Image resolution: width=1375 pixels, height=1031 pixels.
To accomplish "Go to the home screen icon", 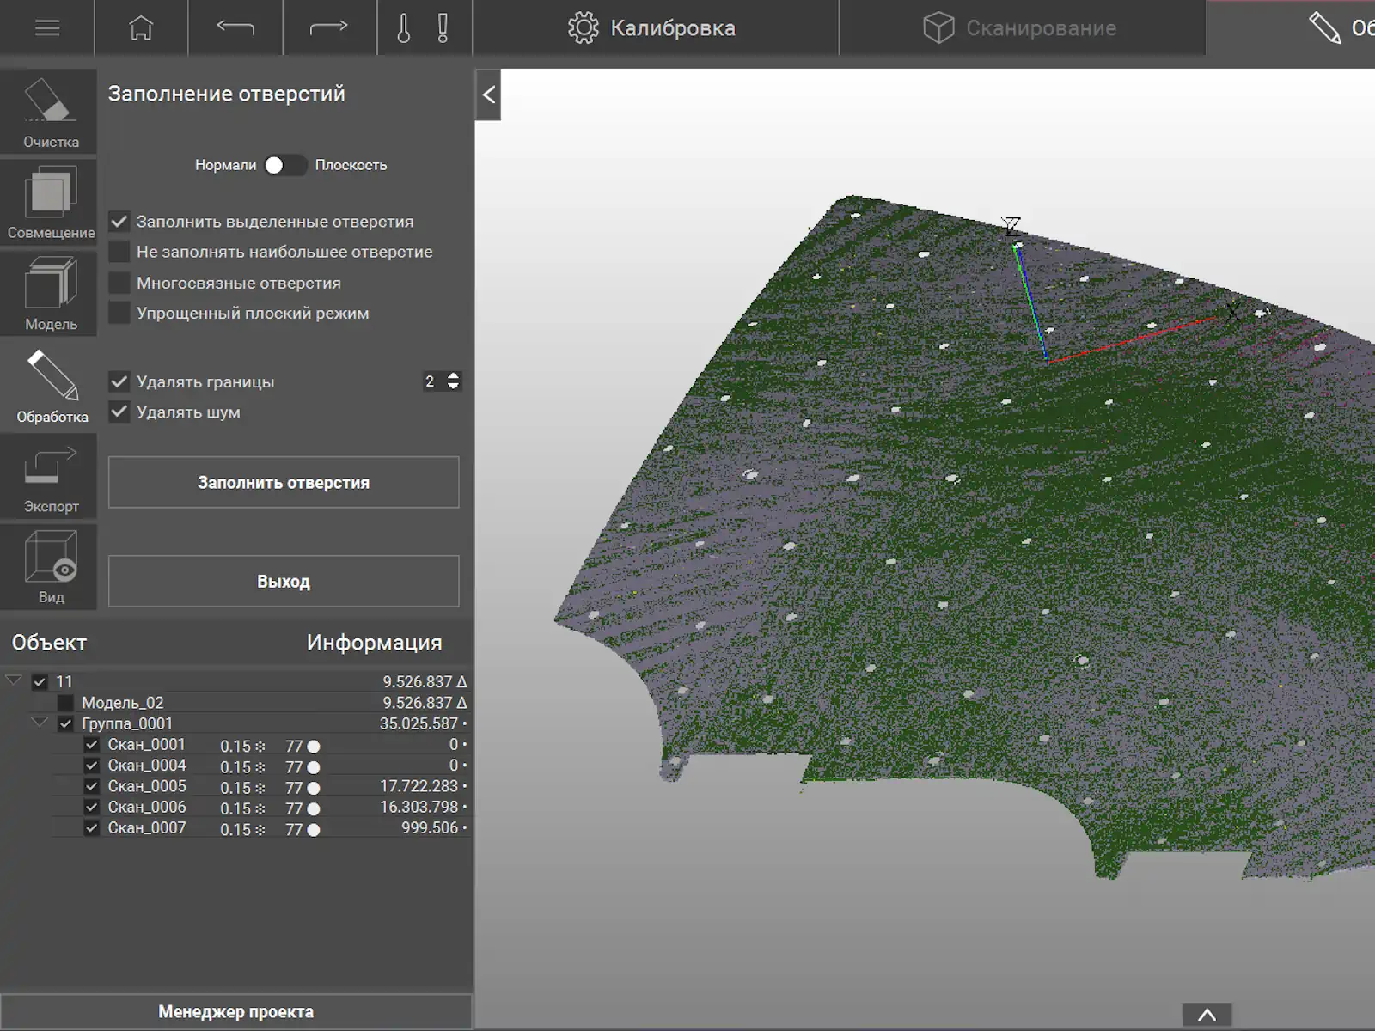I will pyautogui.click(x=141, y=27).
